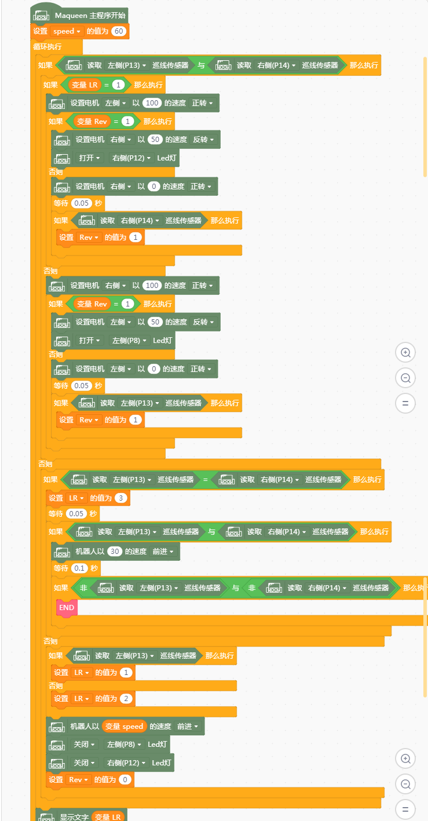428x821 pixels.
Task: Click sensor icon after the second 非 operator
Action: pyautogui.click(x=274, y=588)
